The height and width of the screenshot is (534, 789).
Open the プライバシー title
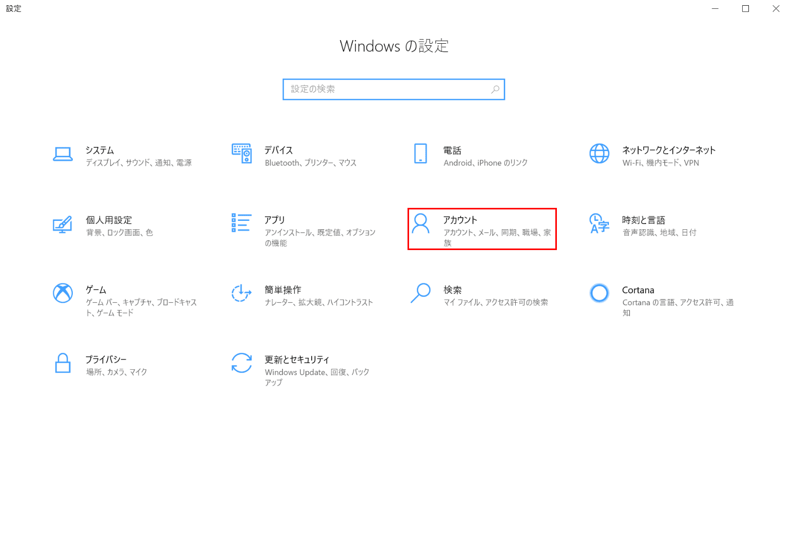pos(106,359)
